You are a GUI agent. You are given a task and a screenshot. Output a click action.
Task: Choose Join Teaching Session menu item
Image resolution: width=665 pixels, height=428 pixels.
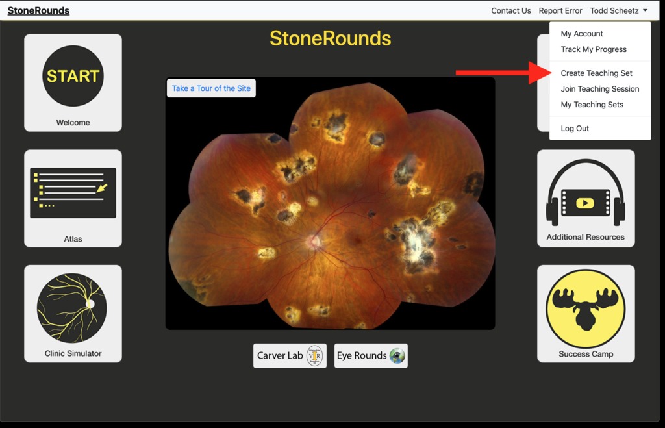[599, 89]
